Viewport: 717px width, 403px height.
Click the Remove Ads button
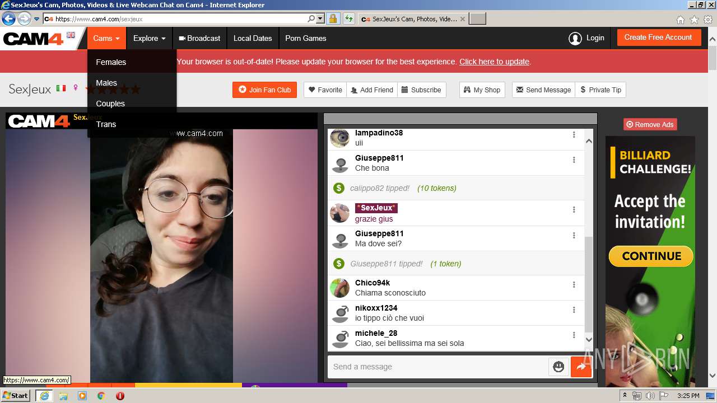[650, 124]
